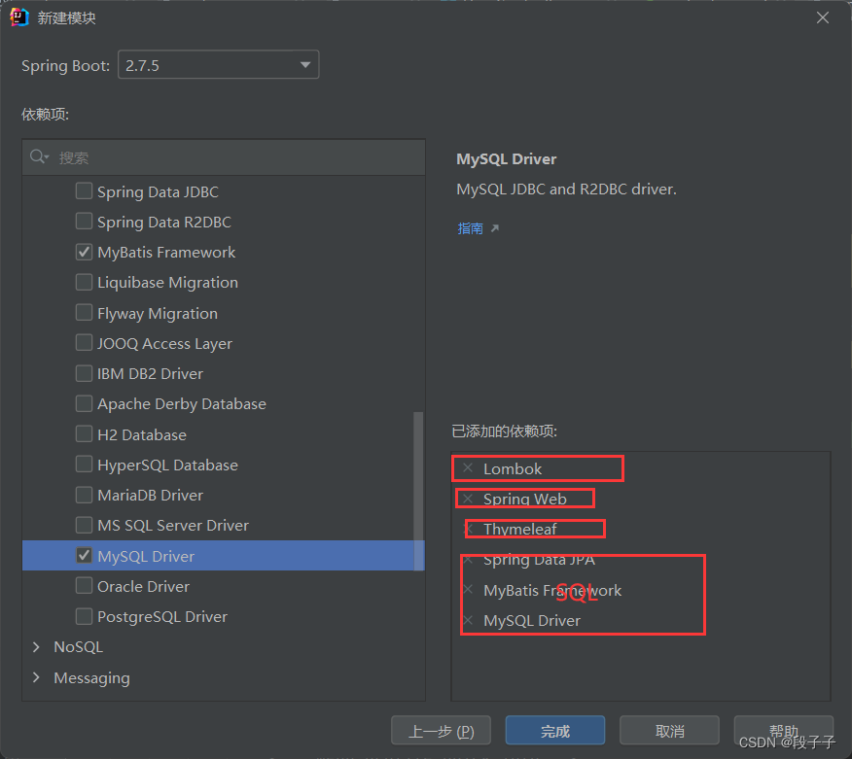Click the MySQL Driver heading in description
The height and width of the screenshot is (759, 852).
[x=507, y=159]
